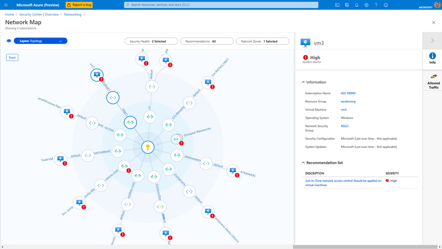The image size is (442, 249).
Task: Open the notifications bell
Action: point(357,5)
